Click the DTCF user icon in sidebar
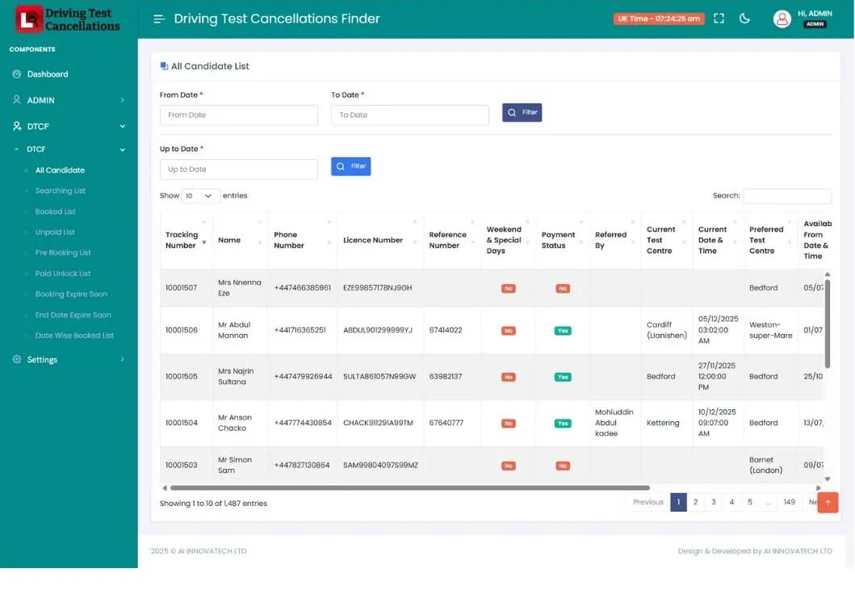Screen dimensions: 855x602 coord(17,126)
